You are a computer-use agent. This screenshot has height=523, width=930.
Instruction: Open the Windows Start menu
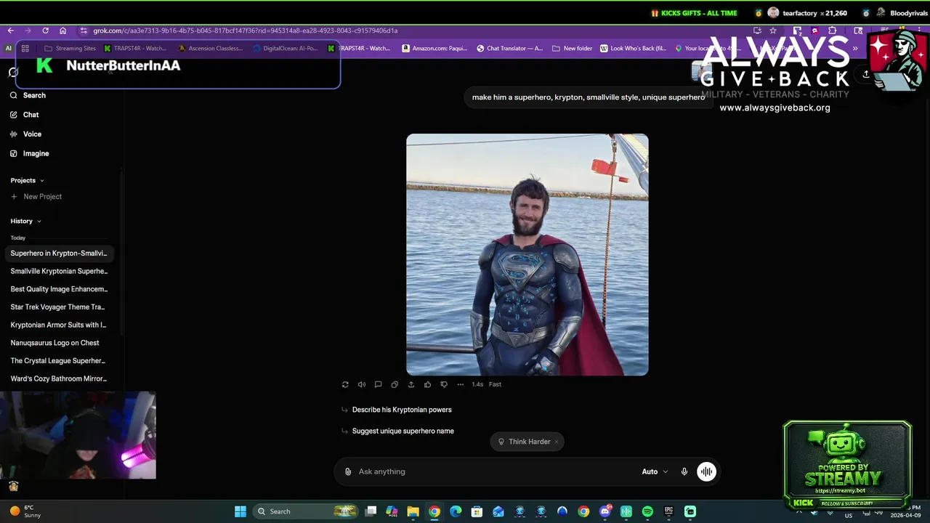240,511
